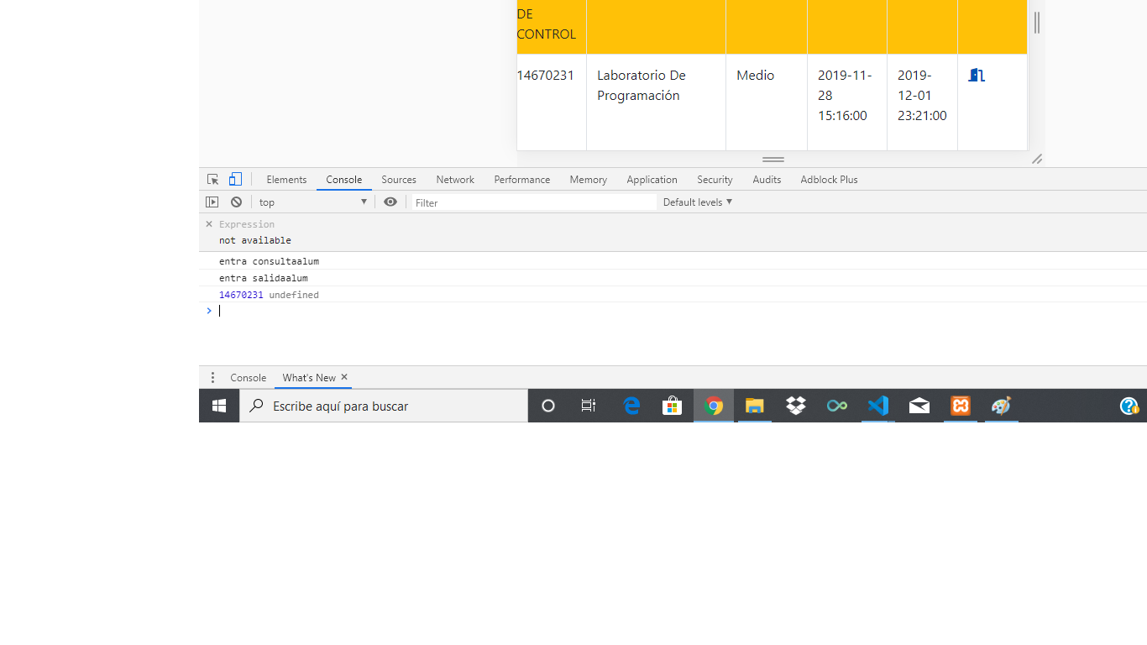Focus the console Filter input field
This screenshot has height=645, width=1147.
click(534, 202)
